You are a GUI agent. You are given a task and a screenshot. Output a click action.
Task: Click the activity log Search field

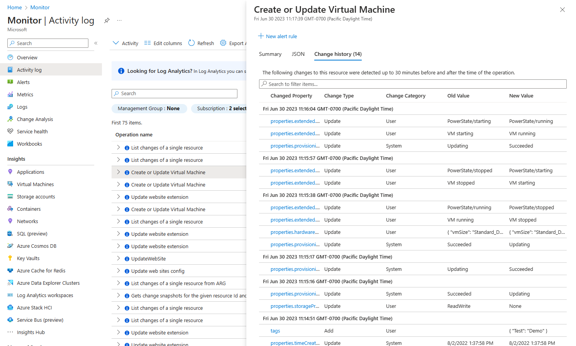tap(174, 94)
